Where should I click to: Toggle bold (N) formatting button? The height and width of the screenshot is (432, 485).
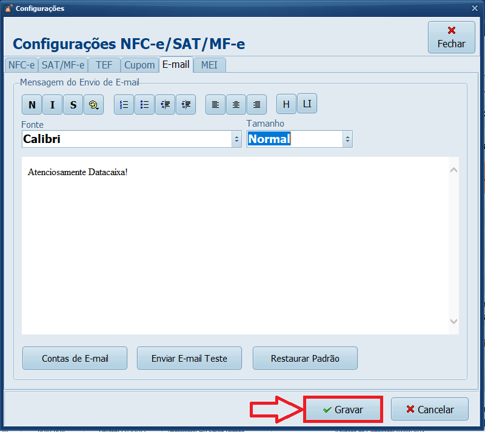32,105
